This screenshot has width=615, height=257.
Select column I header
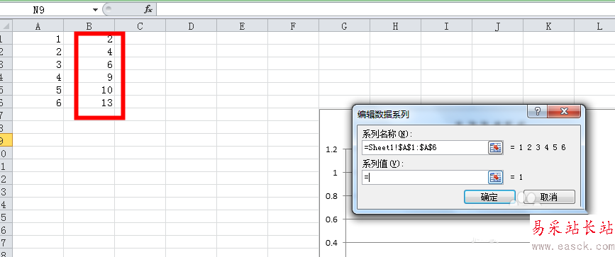coord(446,26)
